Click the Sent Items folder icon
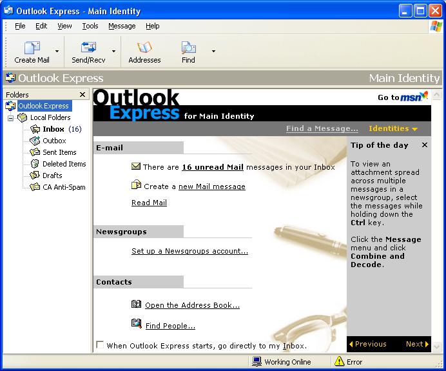446x371 pixels. point(35,152)
